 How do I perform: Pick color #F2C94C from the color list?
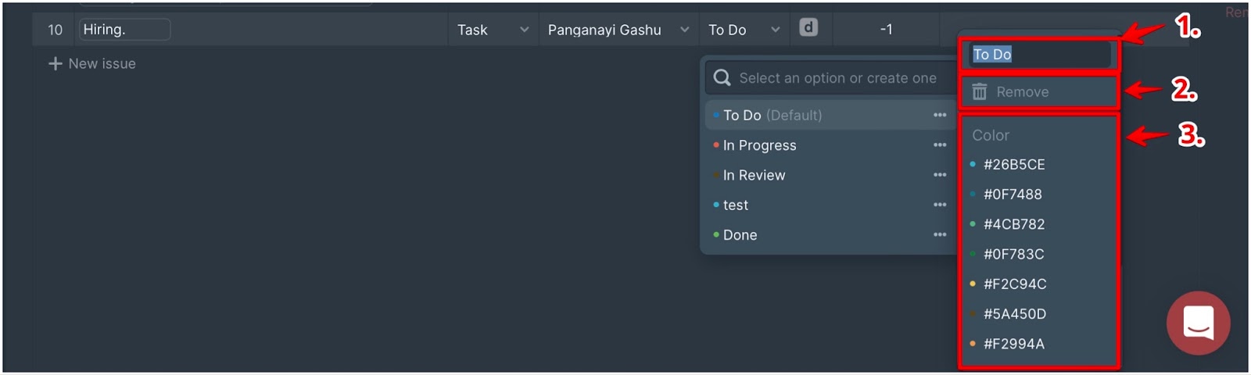1014,284
